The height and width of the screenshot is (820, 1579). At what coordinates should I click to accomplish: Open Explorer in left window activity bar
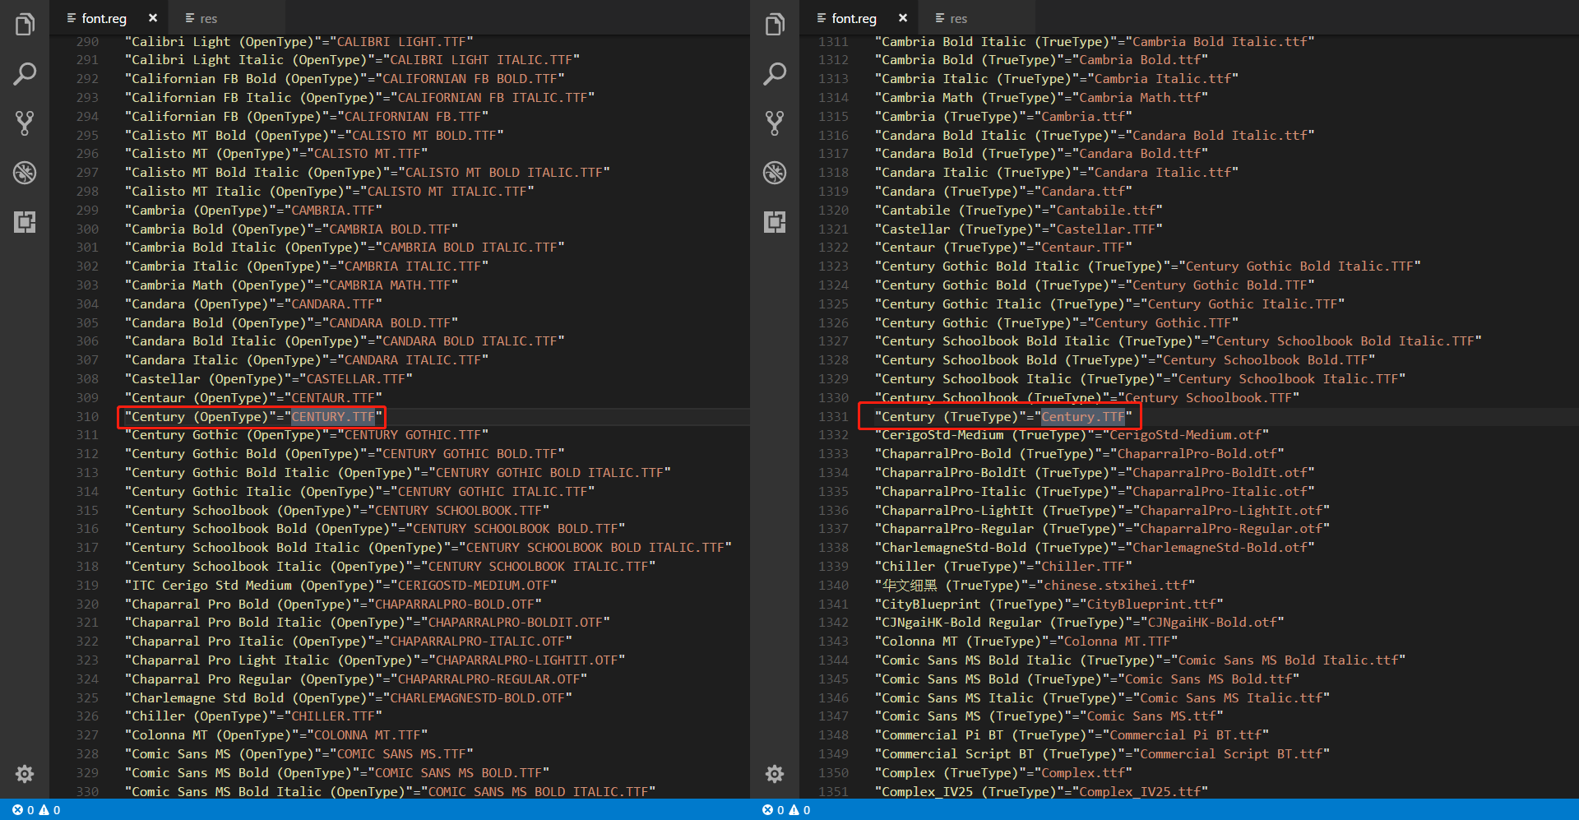point(25,25)
